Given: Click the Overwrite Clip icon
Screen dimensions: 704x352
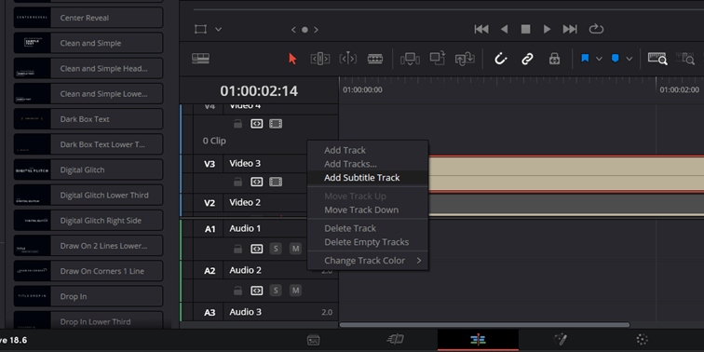Looking at the screenshot, I should coord(438,58).
